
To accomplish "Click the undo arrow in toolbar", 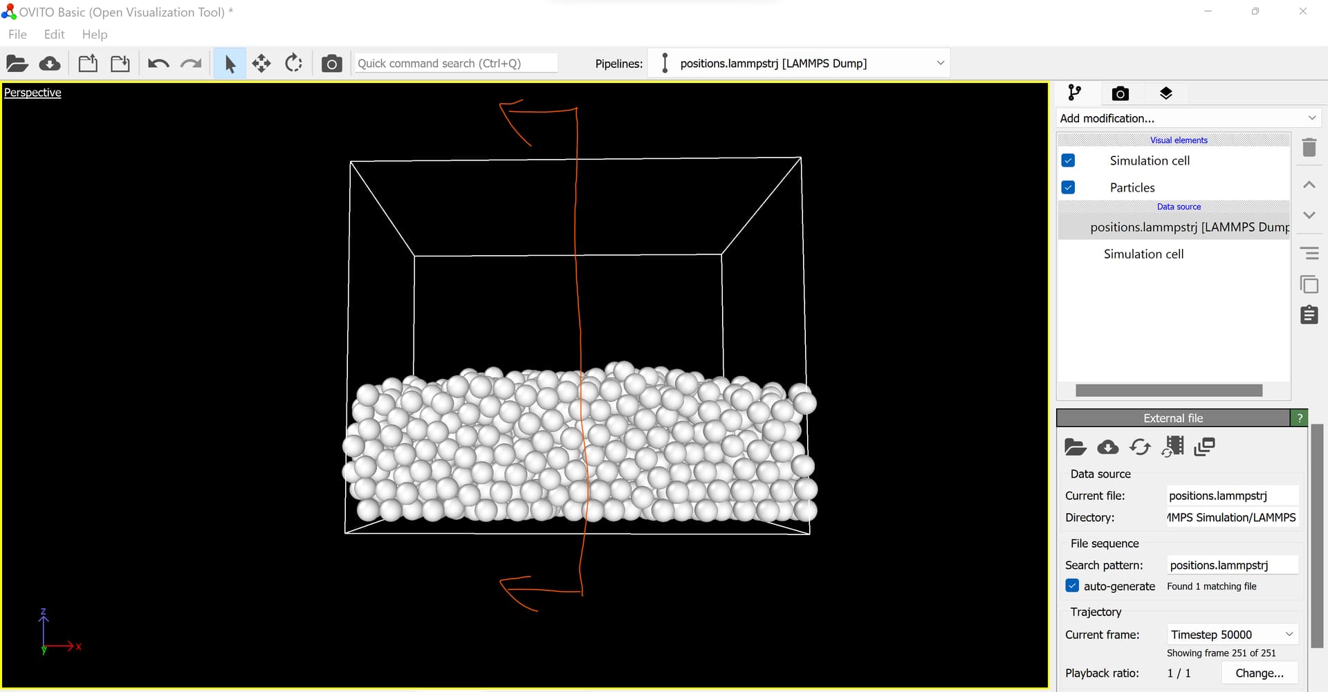I will [x=158, y=64].
